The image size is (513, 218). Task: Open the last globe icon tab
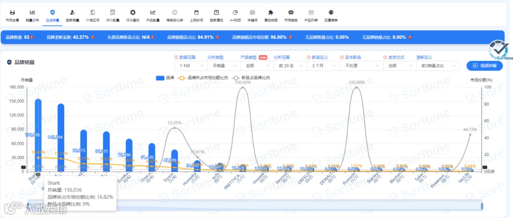331,16
